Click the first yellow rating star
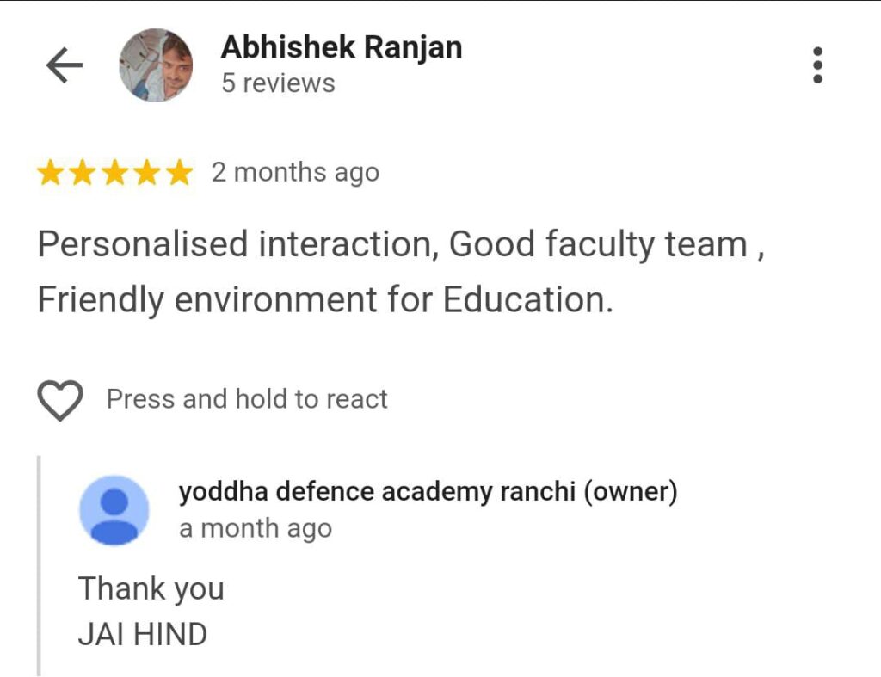Screen dimensions: 881x677 50,174
